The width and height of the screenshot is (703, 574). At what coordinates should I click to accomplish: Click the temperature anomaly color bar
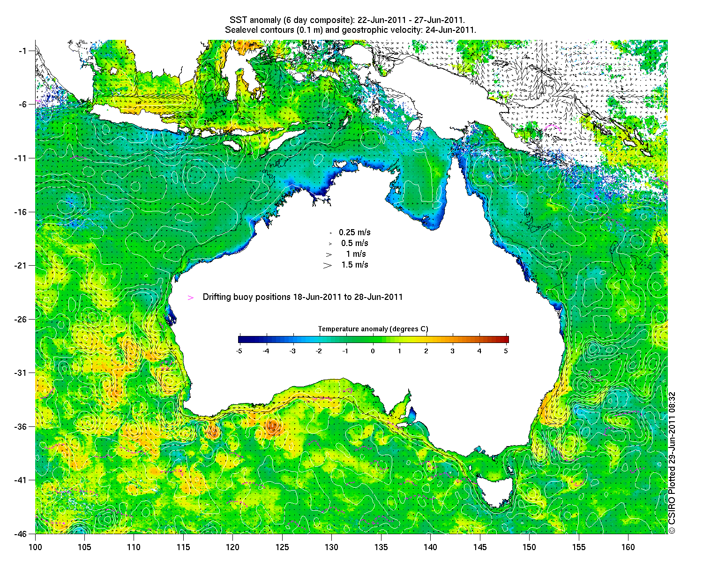[373, 340]
